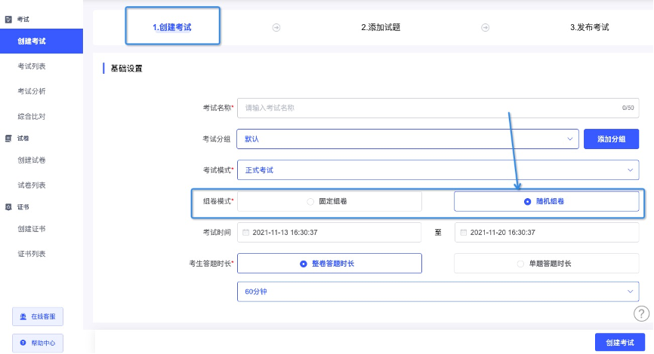Click the help question mark icon
654x354 pixels.
click(x=641, y=313)
